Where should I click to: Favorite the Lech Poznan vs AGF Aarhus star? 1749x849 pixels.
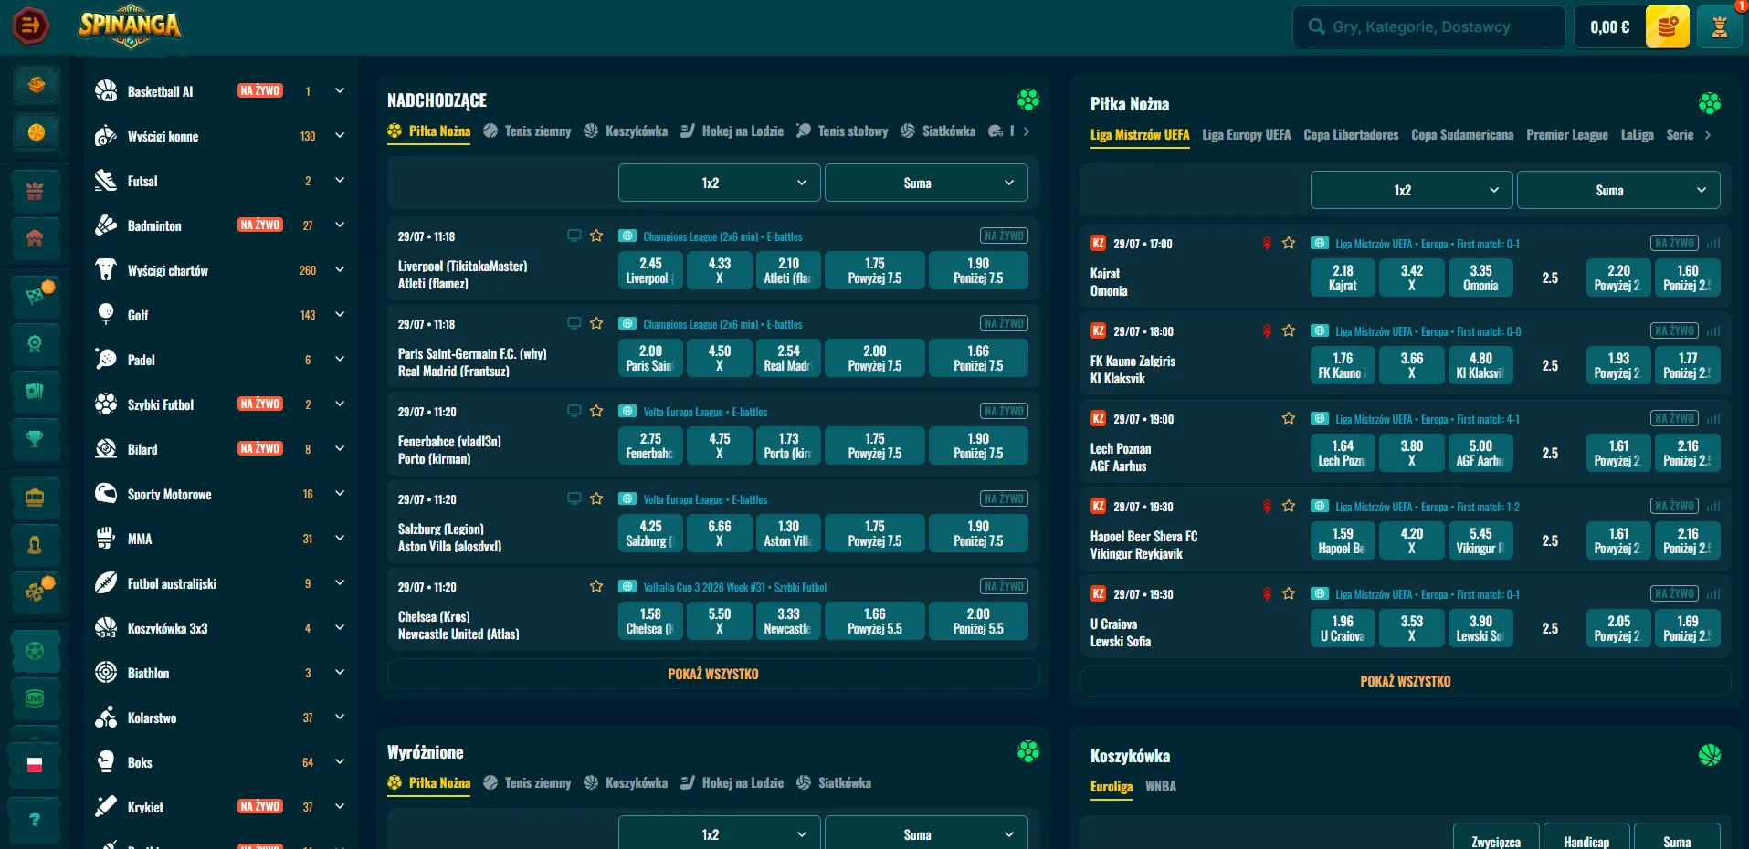pos(1289,418)
